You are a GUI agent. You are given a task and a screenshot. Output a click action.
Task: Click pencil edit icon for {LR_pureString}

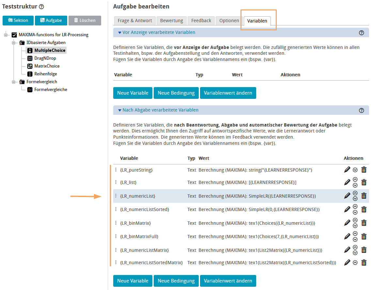coord(347,170)
